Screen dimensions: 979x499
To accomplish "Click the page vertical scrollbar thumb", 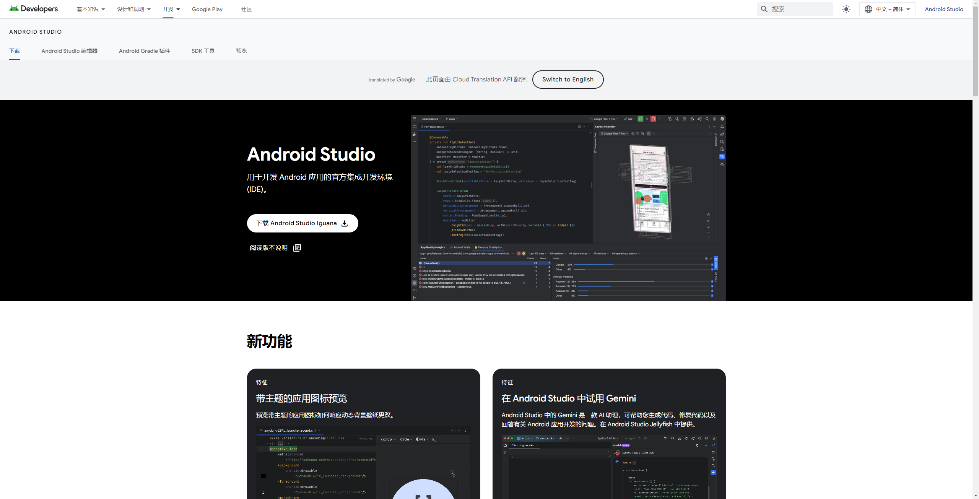I will coord(976,51).
